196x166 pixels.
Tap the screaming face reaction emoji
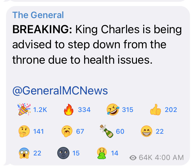click(x=24, y=153)
